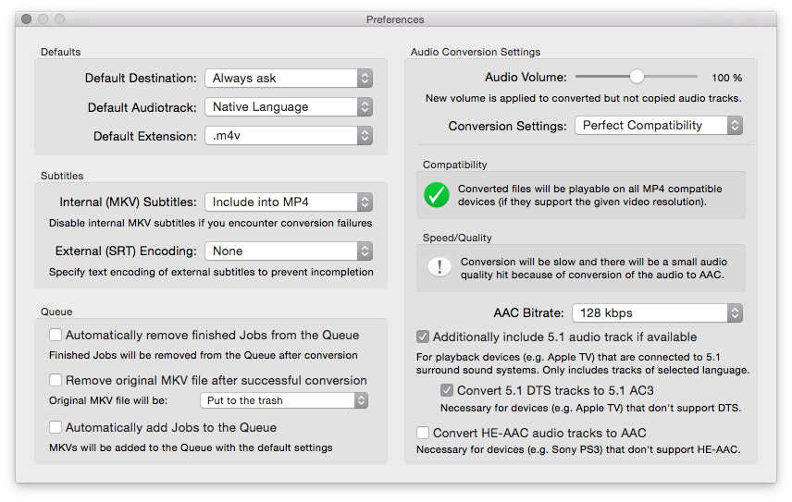The width and height of the screenshot is (792, 502).
Task: Click the Default Destination label
Action: click(x=141, y=79)
